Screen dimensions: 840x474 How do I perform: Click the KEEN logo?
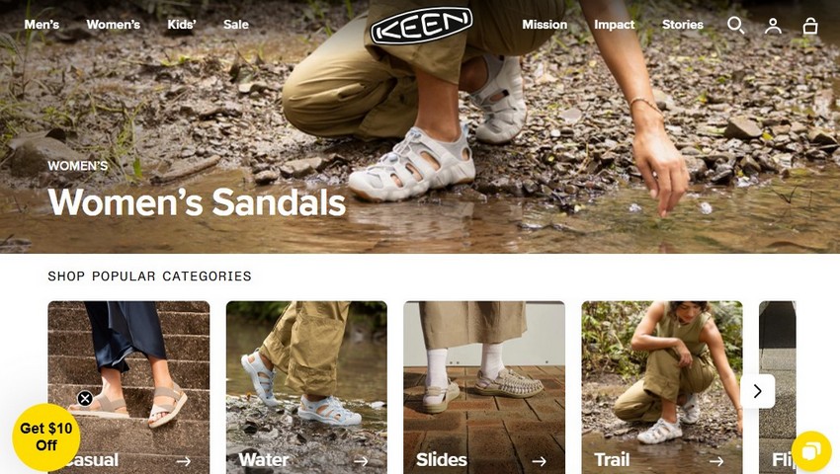tap(422, 25)
